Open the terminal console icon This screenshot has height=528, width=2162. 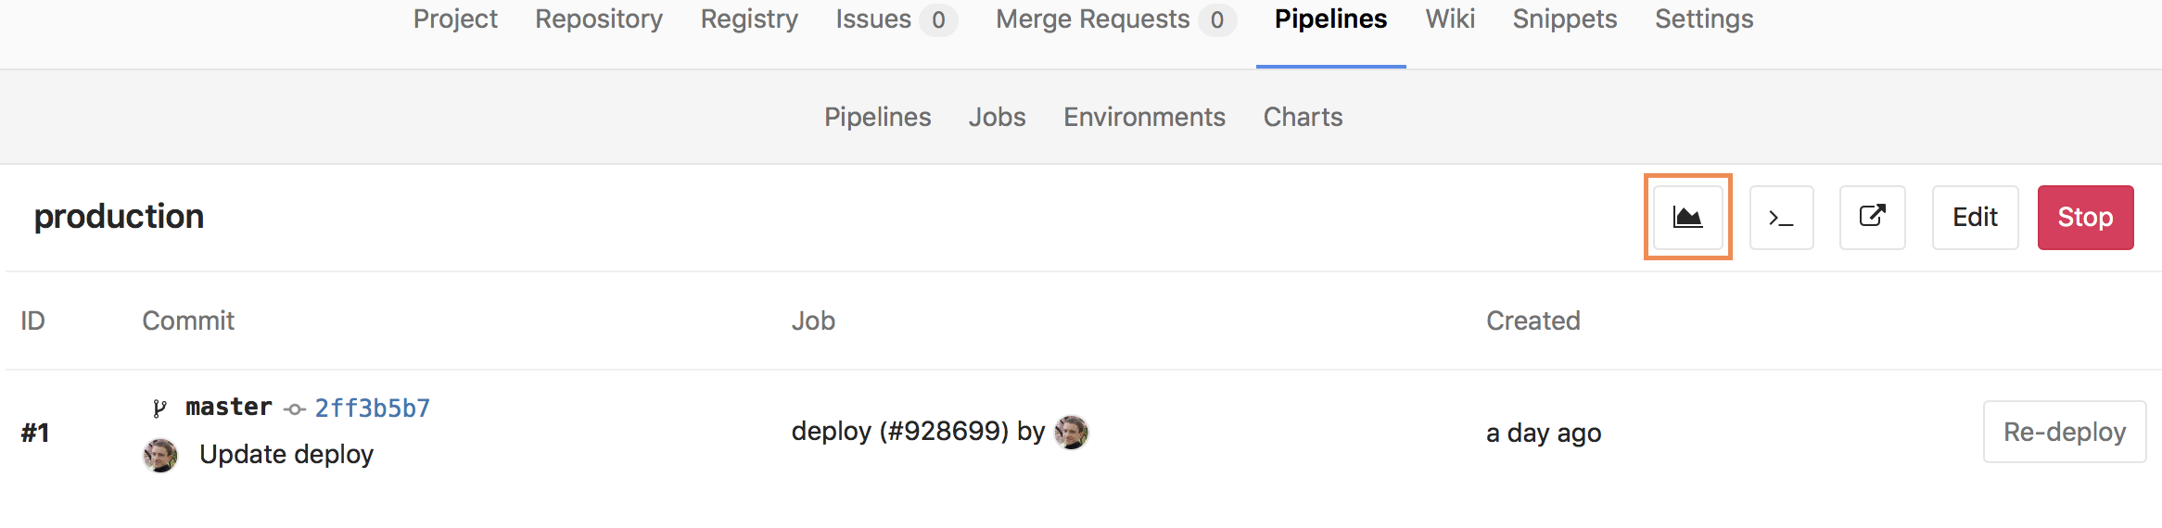click(x=1781, y=218)
